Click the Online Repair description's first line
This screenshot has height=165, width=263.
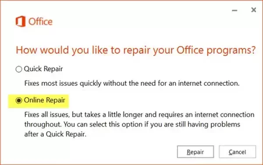tap(139, 115)
